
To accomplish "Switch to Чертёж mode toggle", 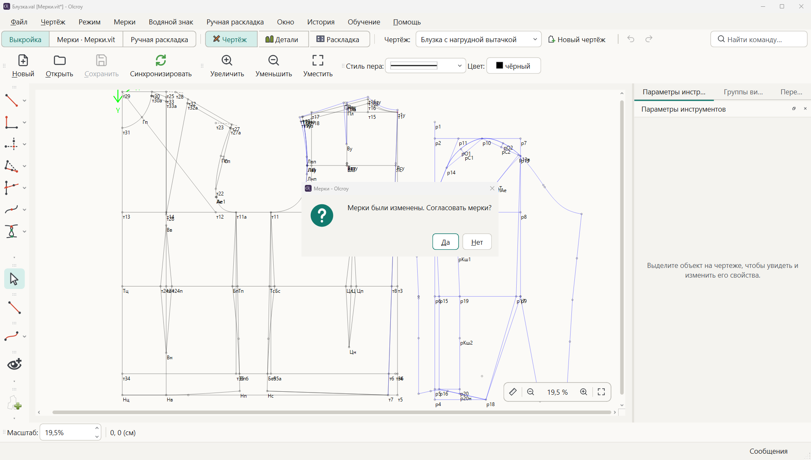I will [231, 39].
